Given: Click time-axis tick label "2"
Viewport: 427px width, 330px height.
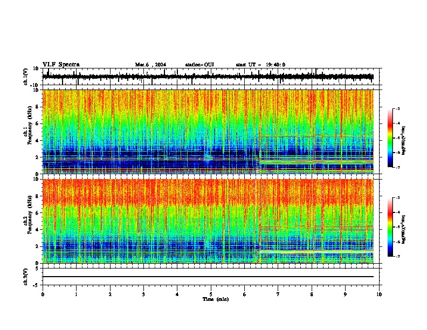Looking at the screenshot, I should tap(110, 294).
